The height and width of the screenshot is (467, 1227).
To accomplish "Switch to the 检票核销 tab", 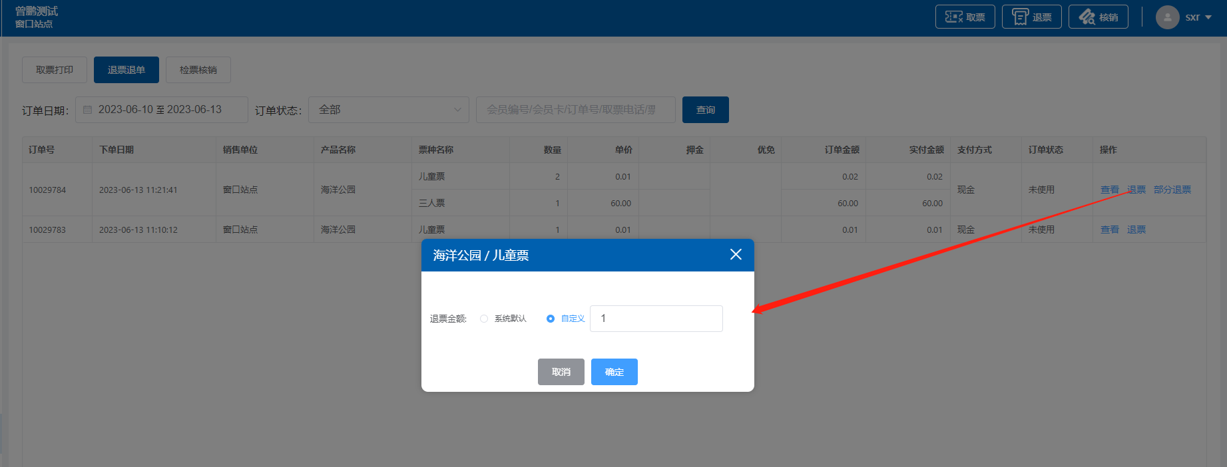I will point(198,70).
